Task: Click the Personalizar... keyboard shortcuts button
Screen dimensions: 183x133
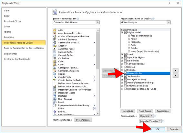Action: pos(83,120)
